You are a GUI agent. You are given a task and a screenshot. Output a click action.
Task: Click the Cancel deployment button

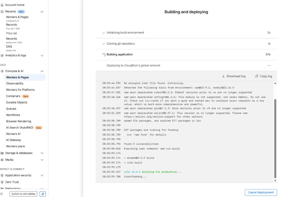pos(260,192)
